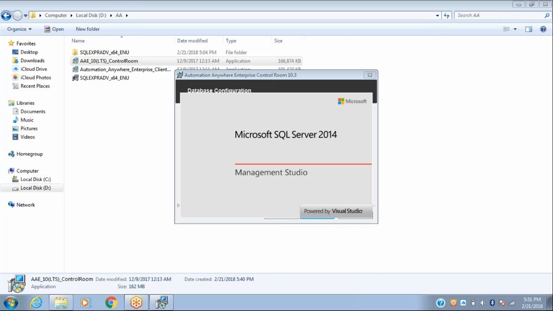Image resolution: width=553 pixels, height=311 pixels.
Task: Open the Pictures library
Action: click(29, 128)
